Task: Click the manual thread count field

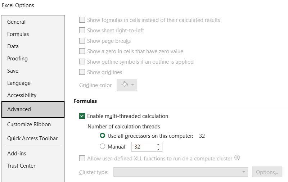Action: tap(143, 147)
